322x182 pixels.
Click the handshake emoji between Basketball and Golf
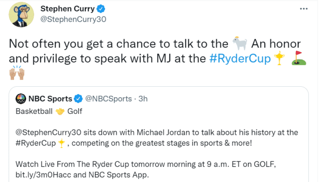coord(60,111)
